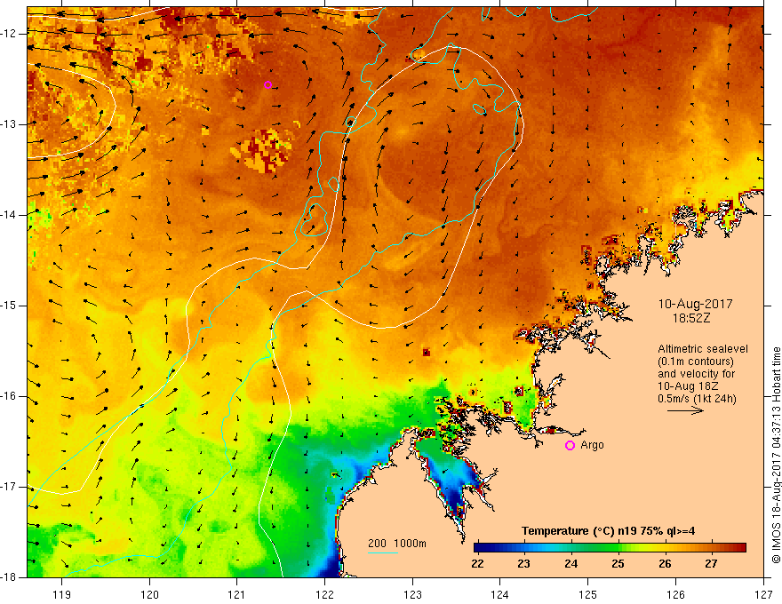
Task: Click the longitude axis label '120'
Action: click(x=149, y=595)
